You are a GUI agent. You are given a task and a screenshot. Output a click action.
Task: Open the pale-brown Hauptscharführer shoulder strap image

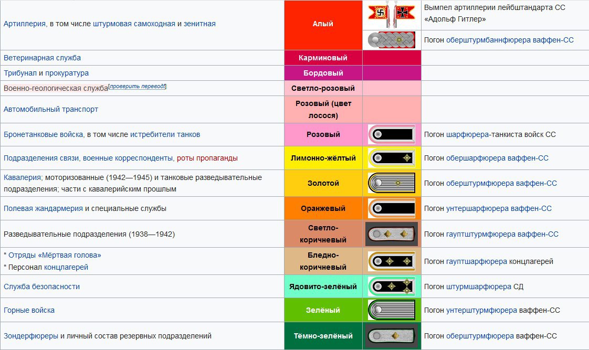point(392,261)
